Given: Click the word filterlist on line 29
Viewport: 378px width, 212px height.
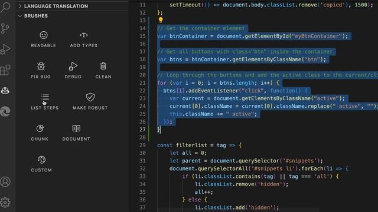Looking at the screenshot, I should (x=191, y=145).
